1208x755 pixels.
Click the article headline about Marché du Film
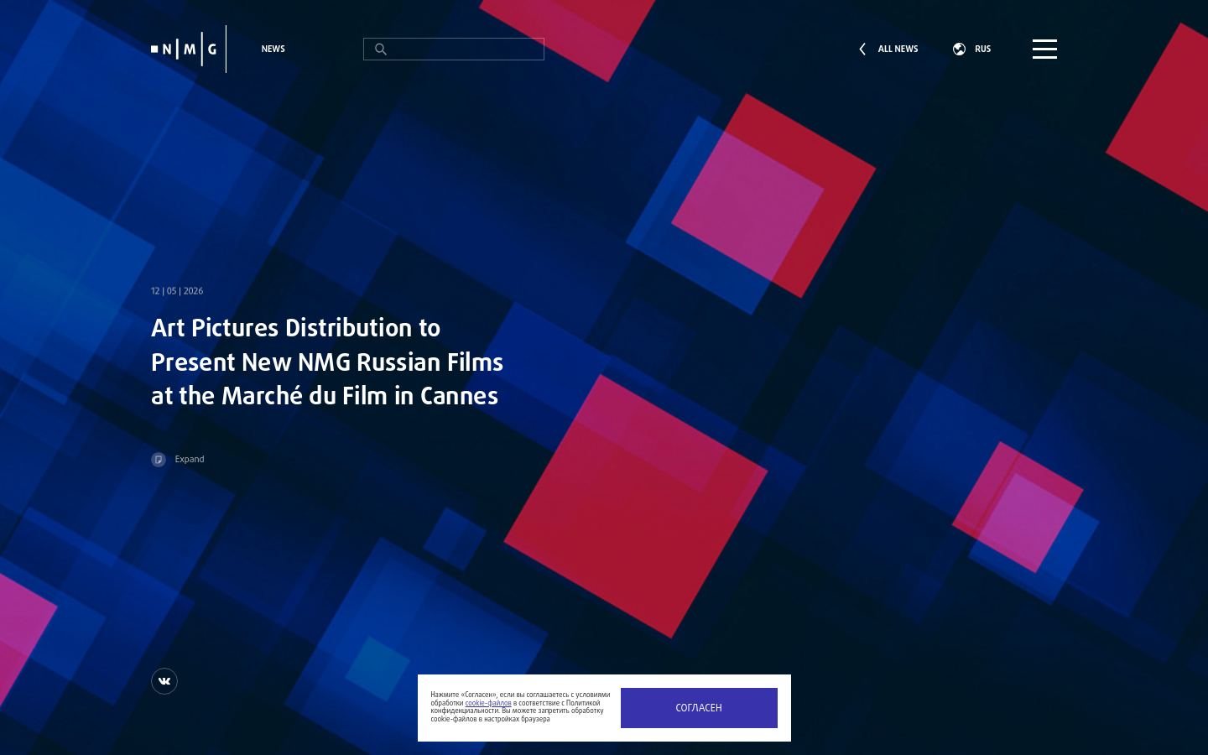coord(327,362)
